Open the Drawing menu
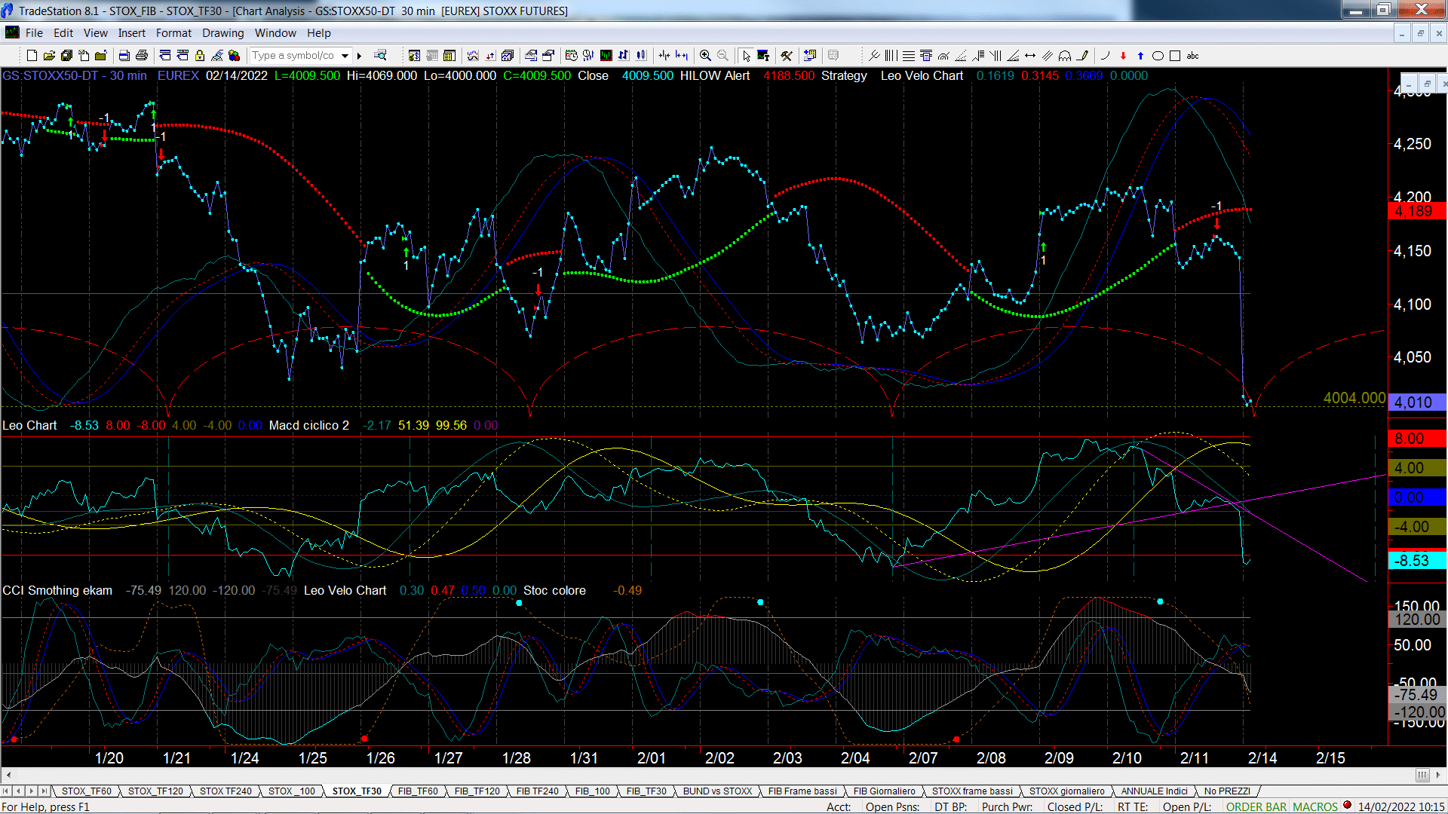 tap(223, 33)
